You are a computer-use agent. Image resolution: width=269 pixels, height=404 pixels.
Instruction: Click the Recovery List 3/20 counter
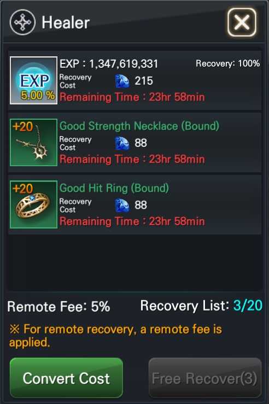pos(201,306)
